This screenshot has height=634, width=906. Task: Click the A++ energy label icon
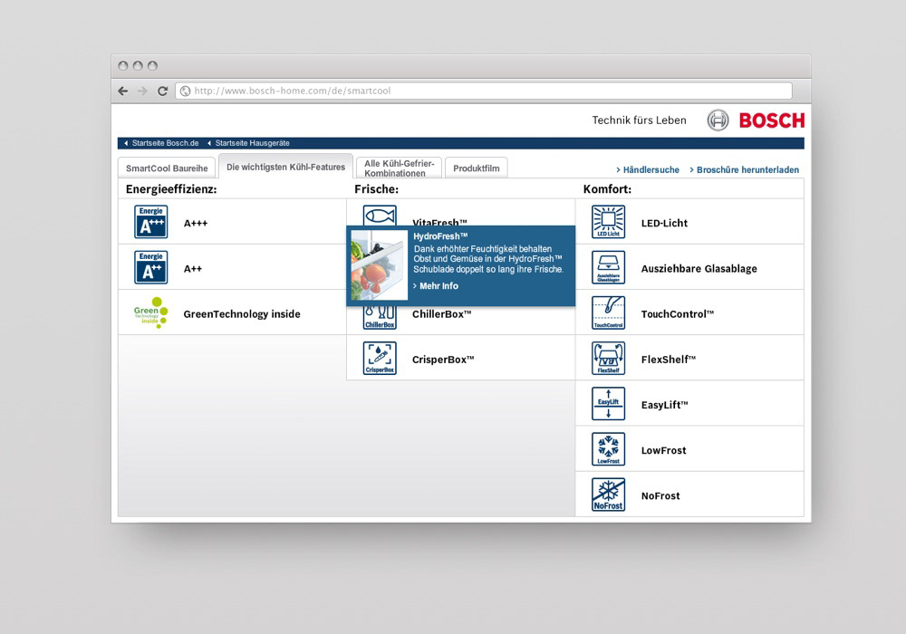[150, 267]
